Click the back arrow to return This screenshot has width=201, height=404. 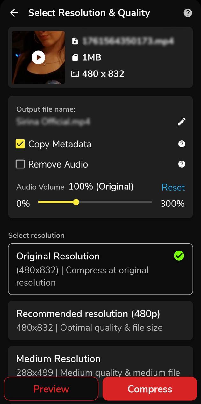14,13
